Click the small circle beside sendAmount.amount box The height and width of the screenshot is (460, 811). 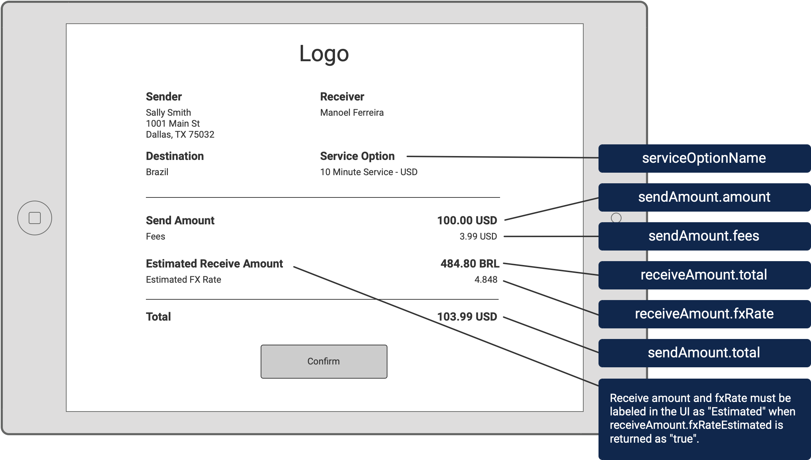coord(616,218)
